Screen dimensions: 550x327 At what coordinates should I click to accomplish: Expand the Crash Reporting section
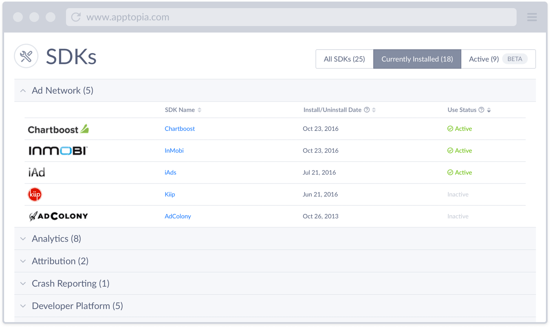coord(23,283)
